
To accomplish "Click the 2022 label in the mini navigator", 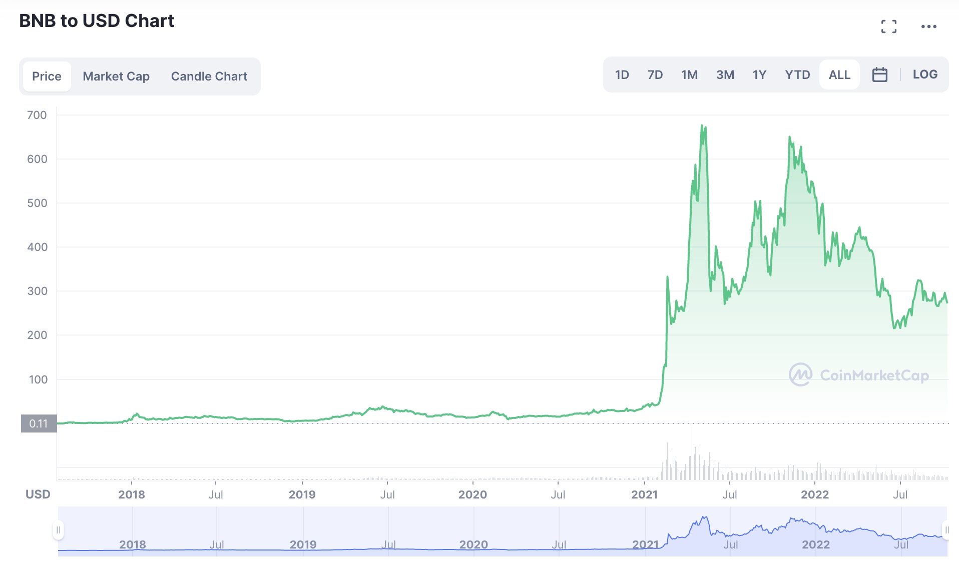I will point(816,544).
